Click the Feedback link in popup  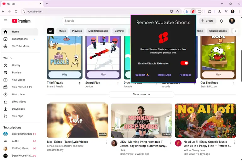[185, 75]
